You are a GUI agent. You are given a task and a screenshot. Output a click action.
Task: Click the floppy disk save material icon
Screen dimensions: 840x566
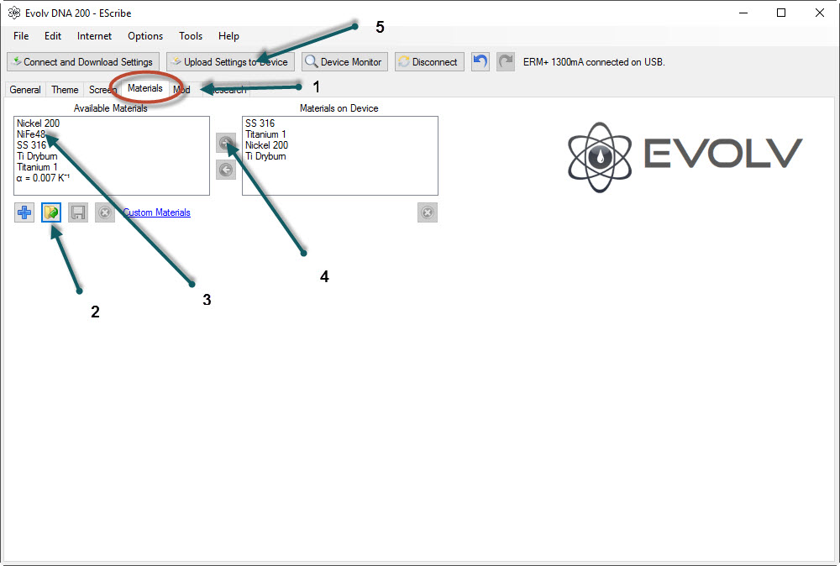[78, 212]
